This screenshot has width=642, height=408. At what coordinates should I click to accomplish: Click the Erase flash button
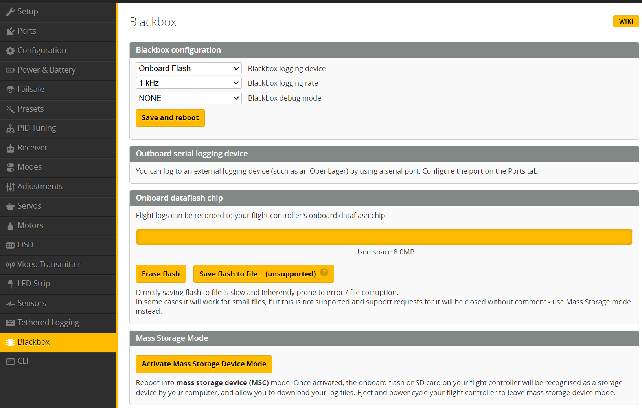tap(161, 274)
